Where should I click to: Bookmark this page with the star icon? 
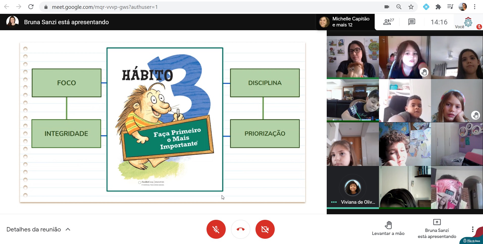(411, 7)
